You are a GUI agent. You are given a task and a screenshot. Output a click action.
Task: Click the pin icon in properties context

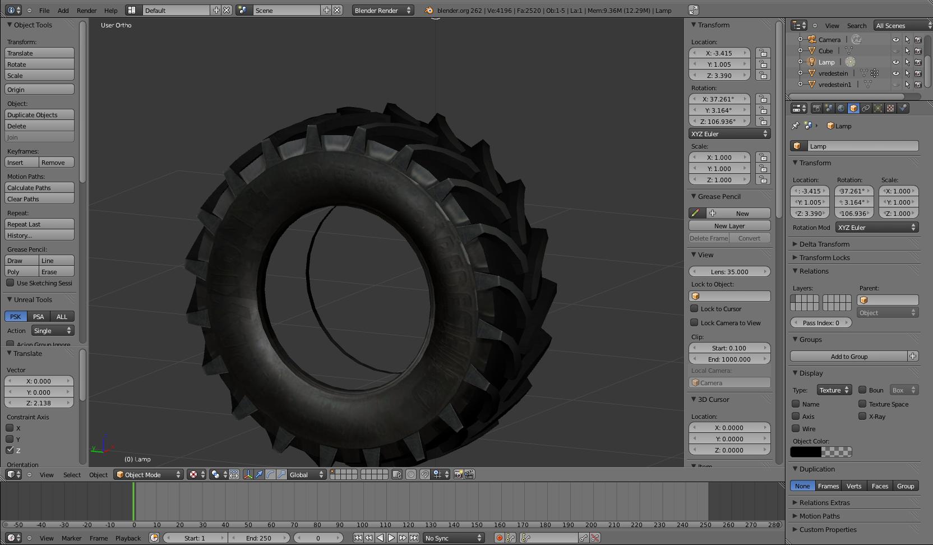(796, 126)
